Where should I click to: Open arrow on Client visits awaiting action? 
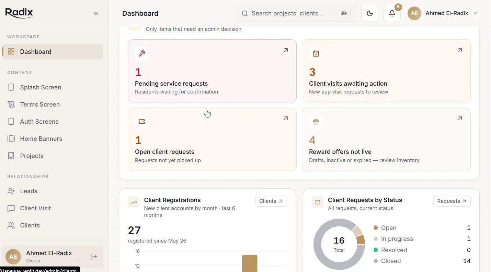tap(460, 50)
